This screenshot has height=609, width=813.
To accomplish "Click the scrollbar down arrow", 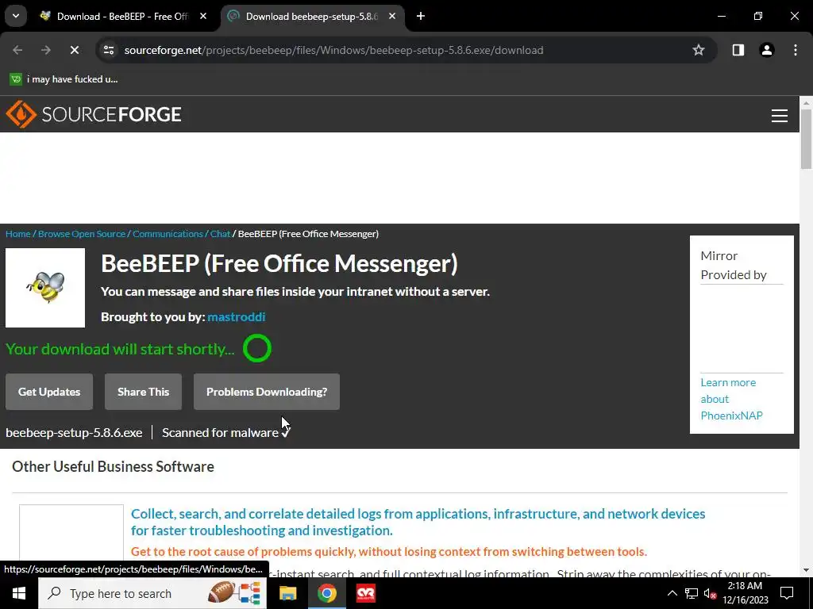I will tap(807, 571).
